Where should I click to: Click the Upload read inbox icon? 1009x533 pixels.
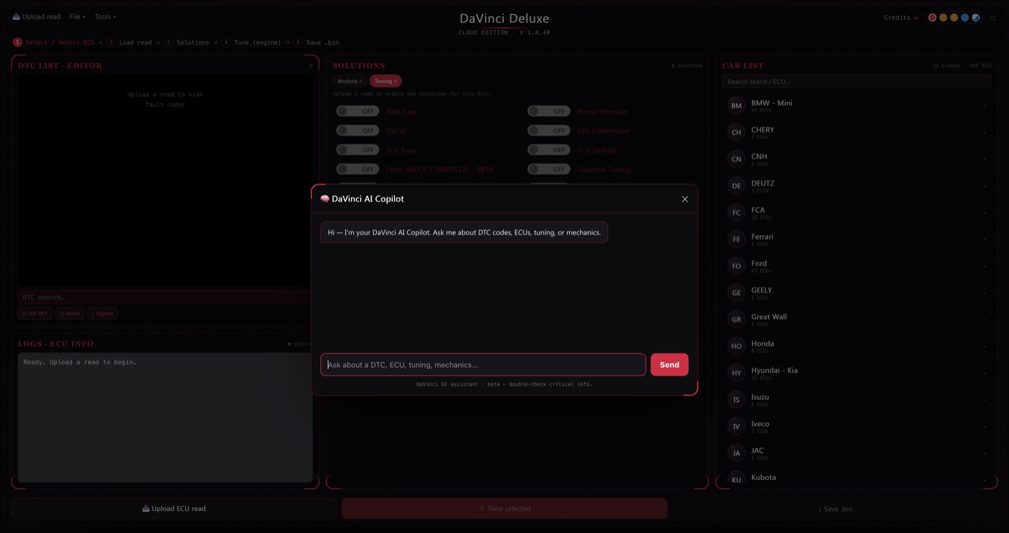16,17
